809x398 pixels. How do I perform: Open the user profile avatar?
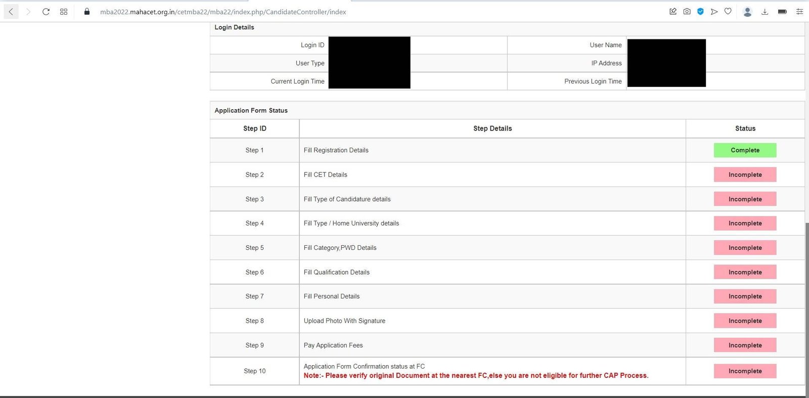(747, 12)
